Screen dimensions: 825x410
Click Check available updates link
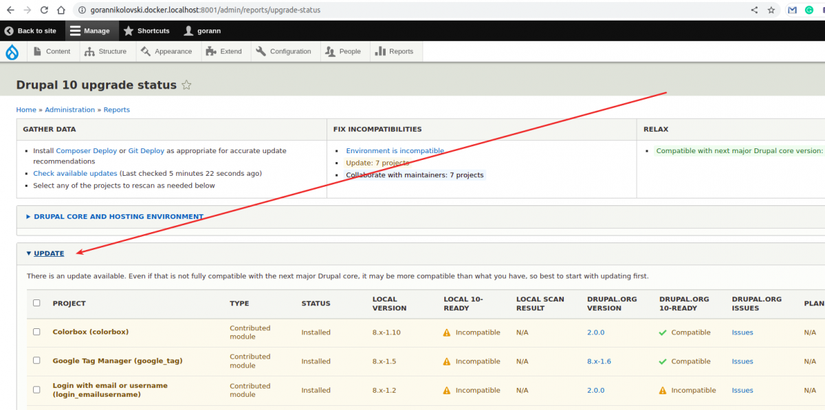(76, 174)
